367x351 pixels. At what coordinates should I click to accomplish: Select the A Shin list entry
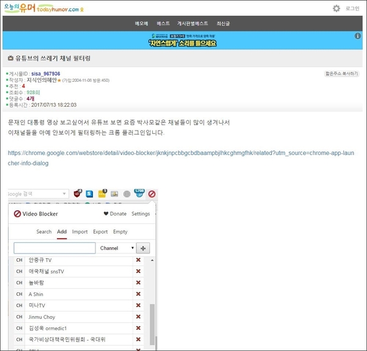point(79,294)
